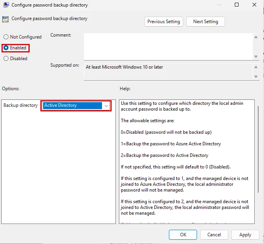264x244 pixels.
Task: Click the Apply button
Action: point(245,235)
